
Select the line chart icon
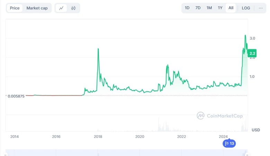(61, 8)
